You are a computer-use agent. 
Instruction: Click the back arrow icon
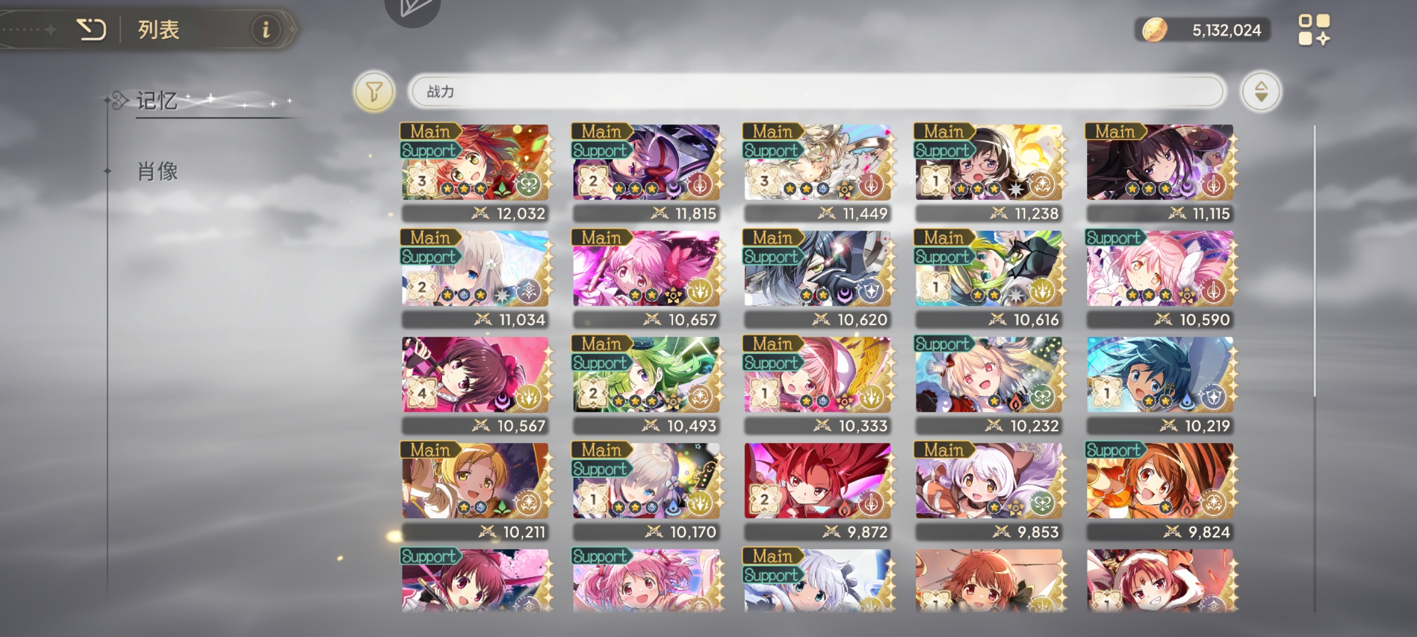coord(92,29)
